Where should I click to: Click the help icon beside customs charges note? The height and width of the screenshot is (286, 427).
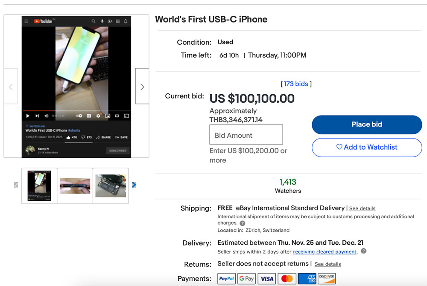coord(243,223)
